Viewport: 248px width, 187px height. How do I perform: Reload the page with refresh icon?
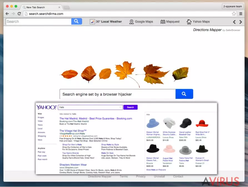(19, 14)
